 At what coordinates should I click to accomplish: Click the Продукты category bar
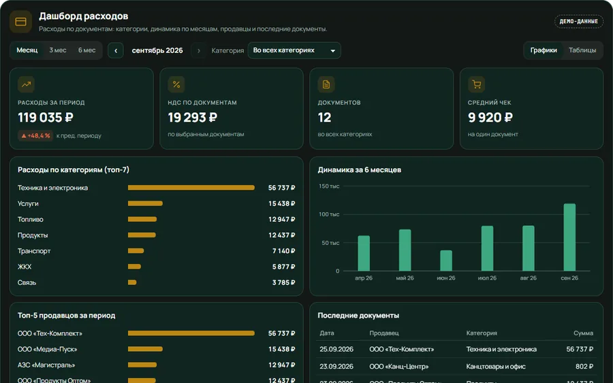pyautogui.click(x=142, y=235)
